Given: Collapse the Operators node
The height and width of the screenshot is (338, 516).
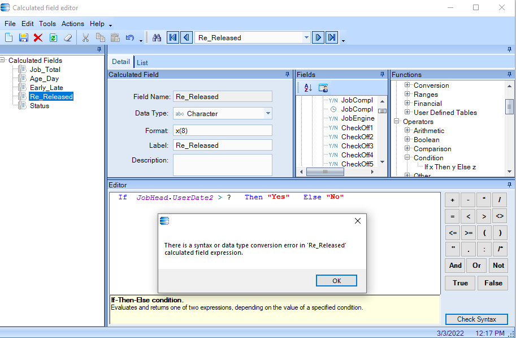Looking at the screenshot, I should coord(397,121).
